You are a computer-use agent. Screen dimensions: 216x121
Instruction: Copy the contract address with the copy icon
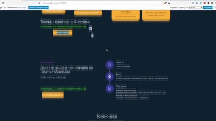[x=90, y=28]
